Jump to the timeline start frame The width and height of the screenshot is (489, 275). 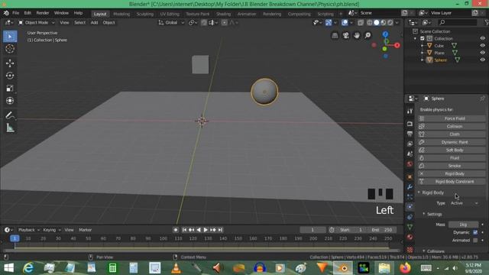pos(184,230)
